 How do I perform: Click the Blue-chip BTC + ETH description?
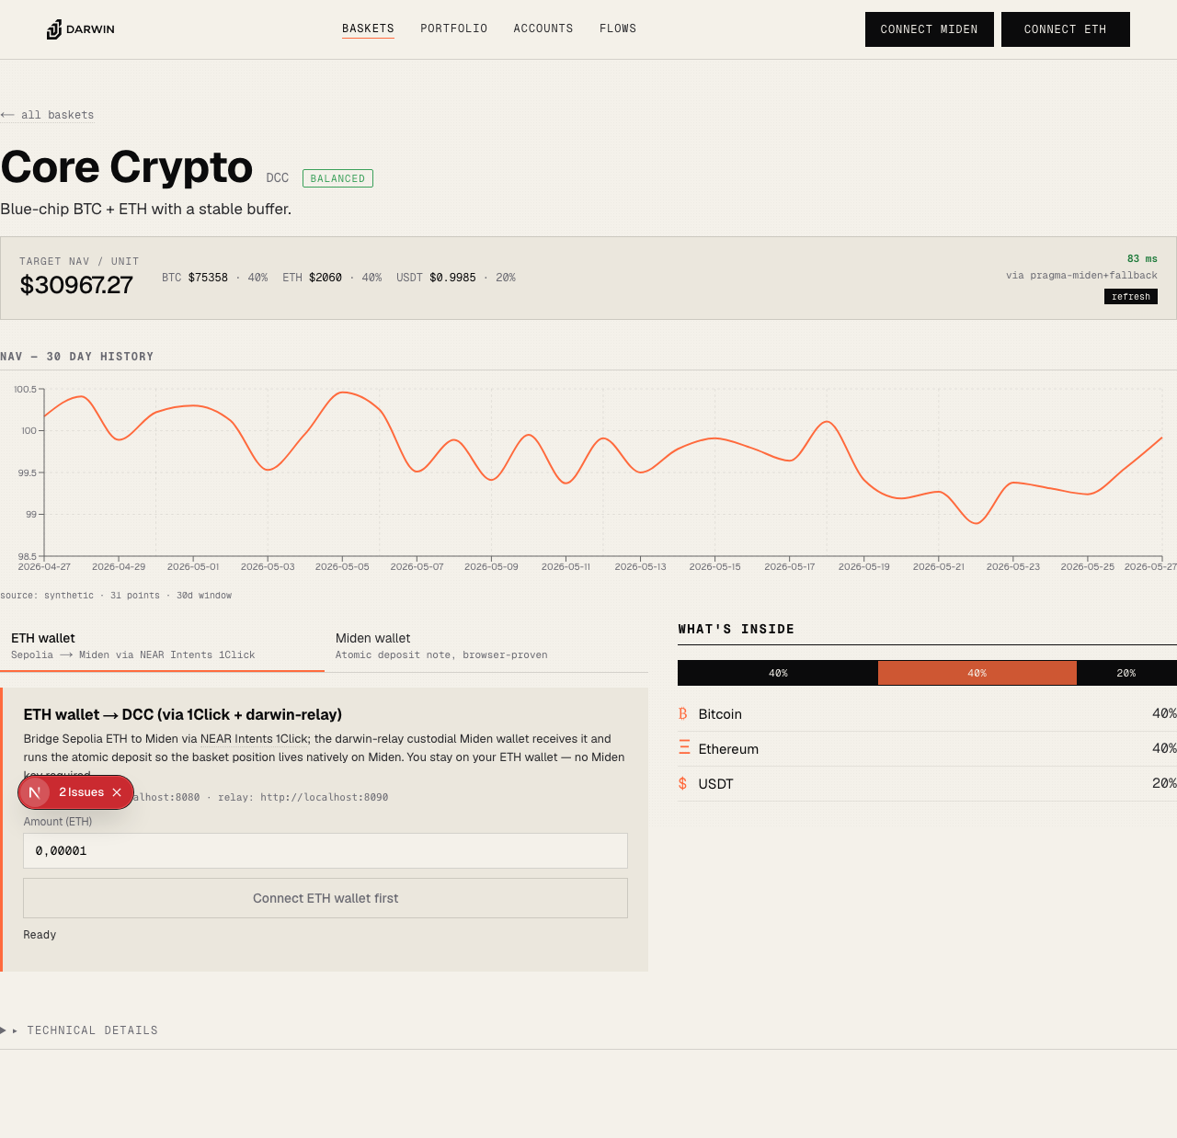coord(145,210)
